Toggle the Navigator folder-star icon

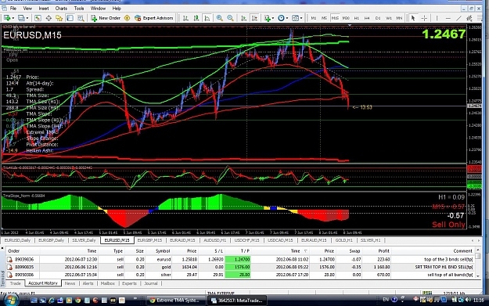click(x=59, y=18)
